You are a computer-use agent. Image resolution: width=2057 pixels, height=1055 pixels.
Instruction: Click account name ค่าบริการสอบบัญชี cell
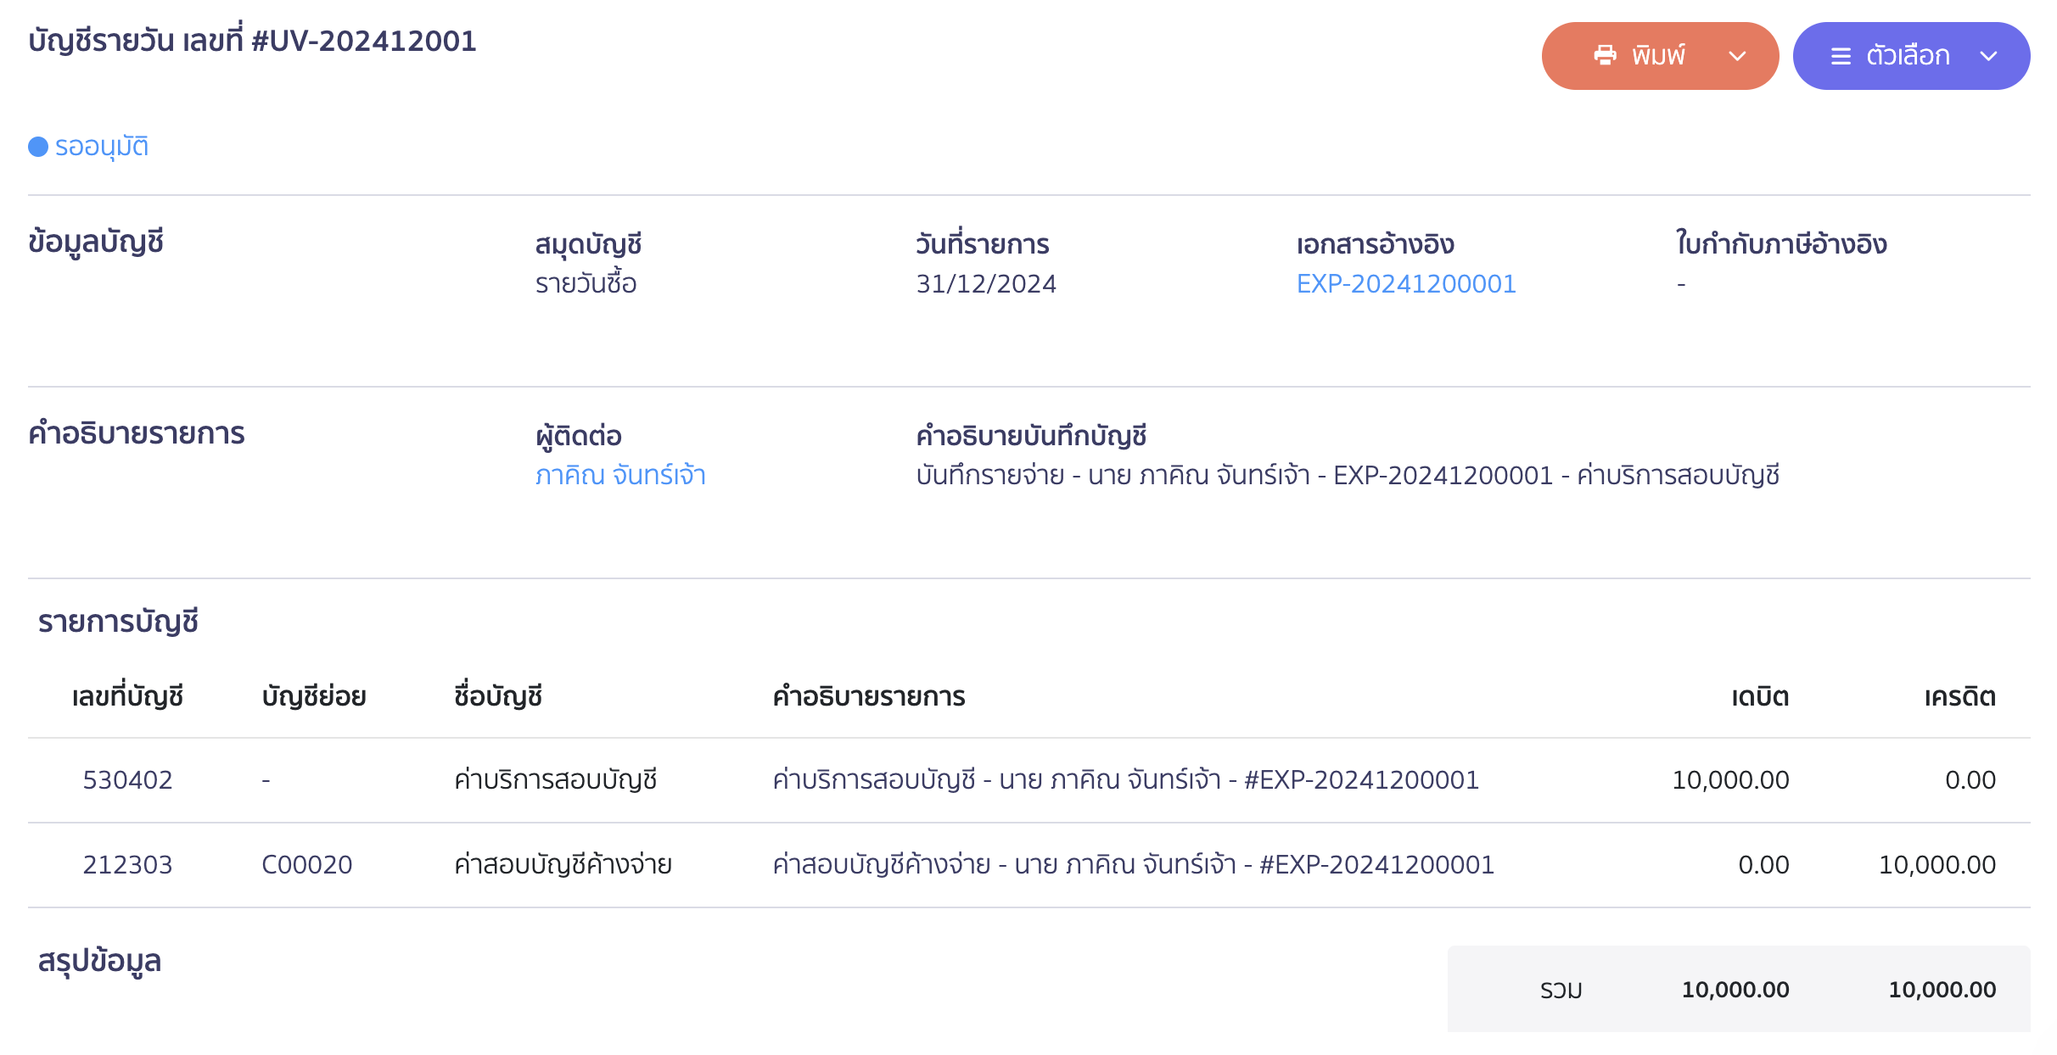pyautogui.click(x=556, y=779)
